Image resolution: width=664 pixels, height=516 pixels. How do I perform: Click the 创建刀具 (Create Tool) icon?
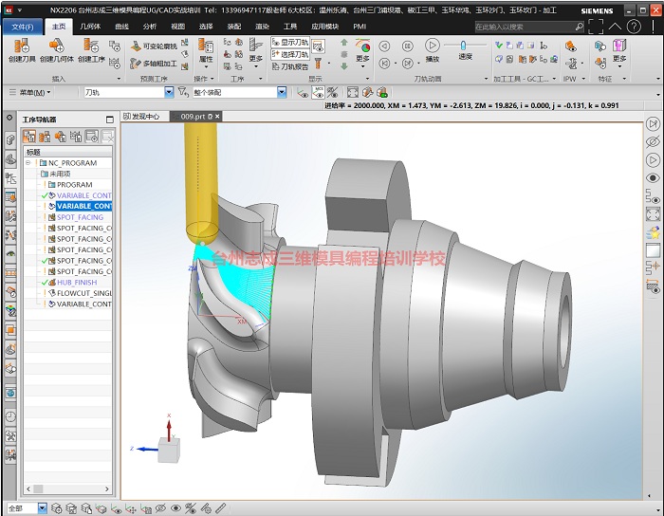(22, 50)
